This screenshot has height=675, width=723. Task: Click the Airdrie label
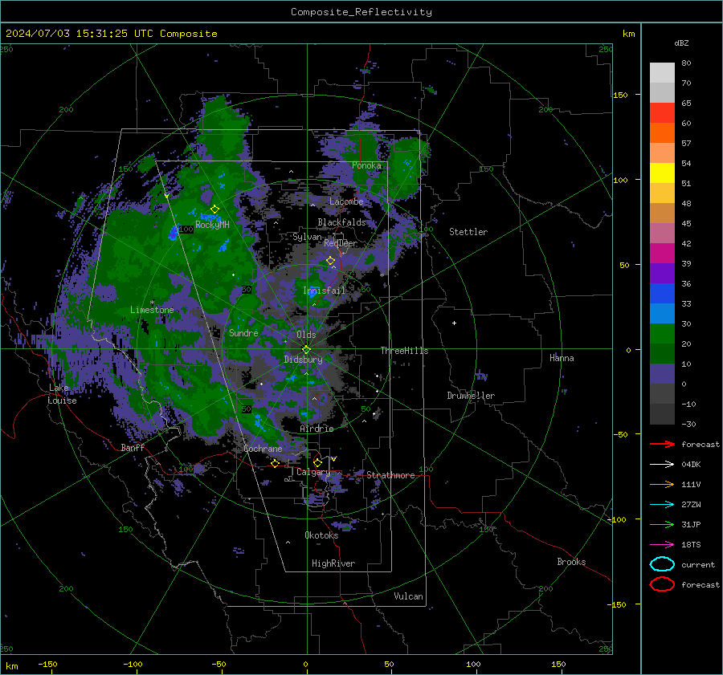[x=317, y=429]
